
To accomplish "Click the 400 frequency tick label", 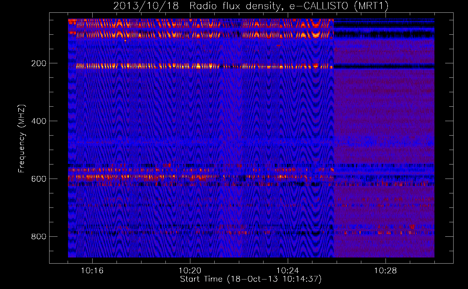I will tap(39, 121).
